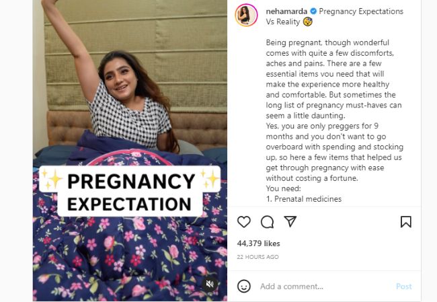
Task: Save the post with the bookmark icon
Action: pos(406,222)
